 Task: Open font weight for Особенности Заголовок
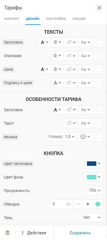pyautogui.click(x=57, y=110)
